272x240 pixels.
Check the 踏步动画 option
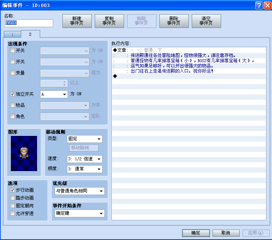tap(12, 198)
